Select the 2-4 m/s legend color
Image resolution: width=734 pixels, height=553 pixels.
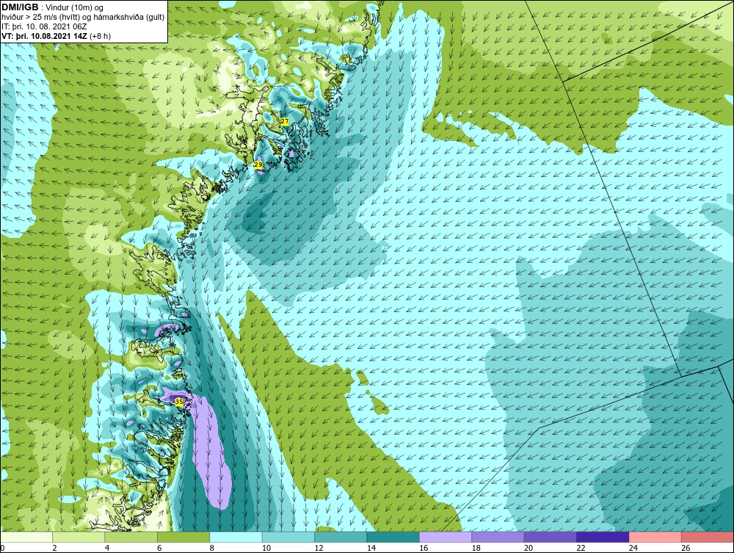(79, 537)
